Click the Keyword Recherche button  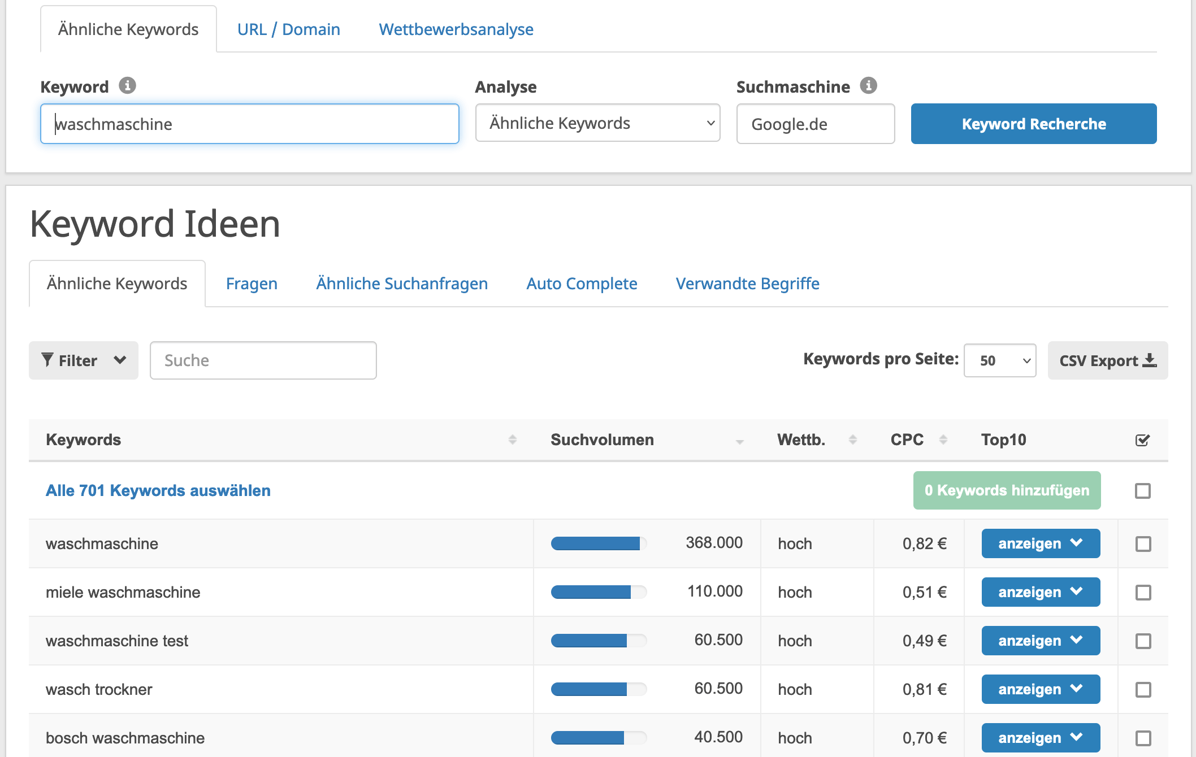[x=1034, y=124]
